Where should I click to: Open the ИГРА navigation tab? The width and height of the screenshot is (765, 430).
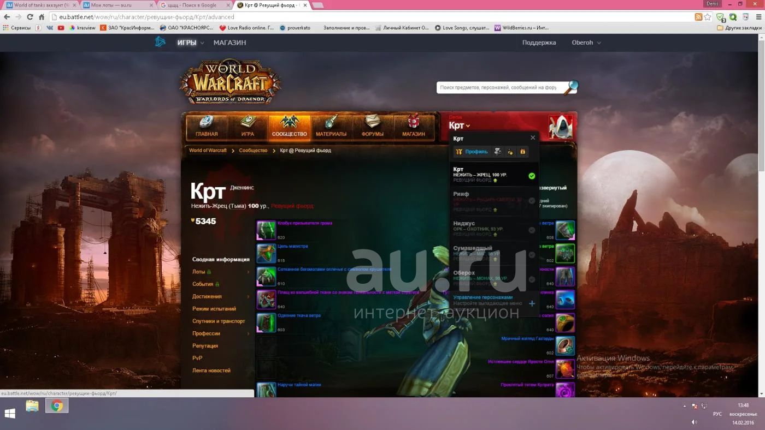click(x=248, y=127)
